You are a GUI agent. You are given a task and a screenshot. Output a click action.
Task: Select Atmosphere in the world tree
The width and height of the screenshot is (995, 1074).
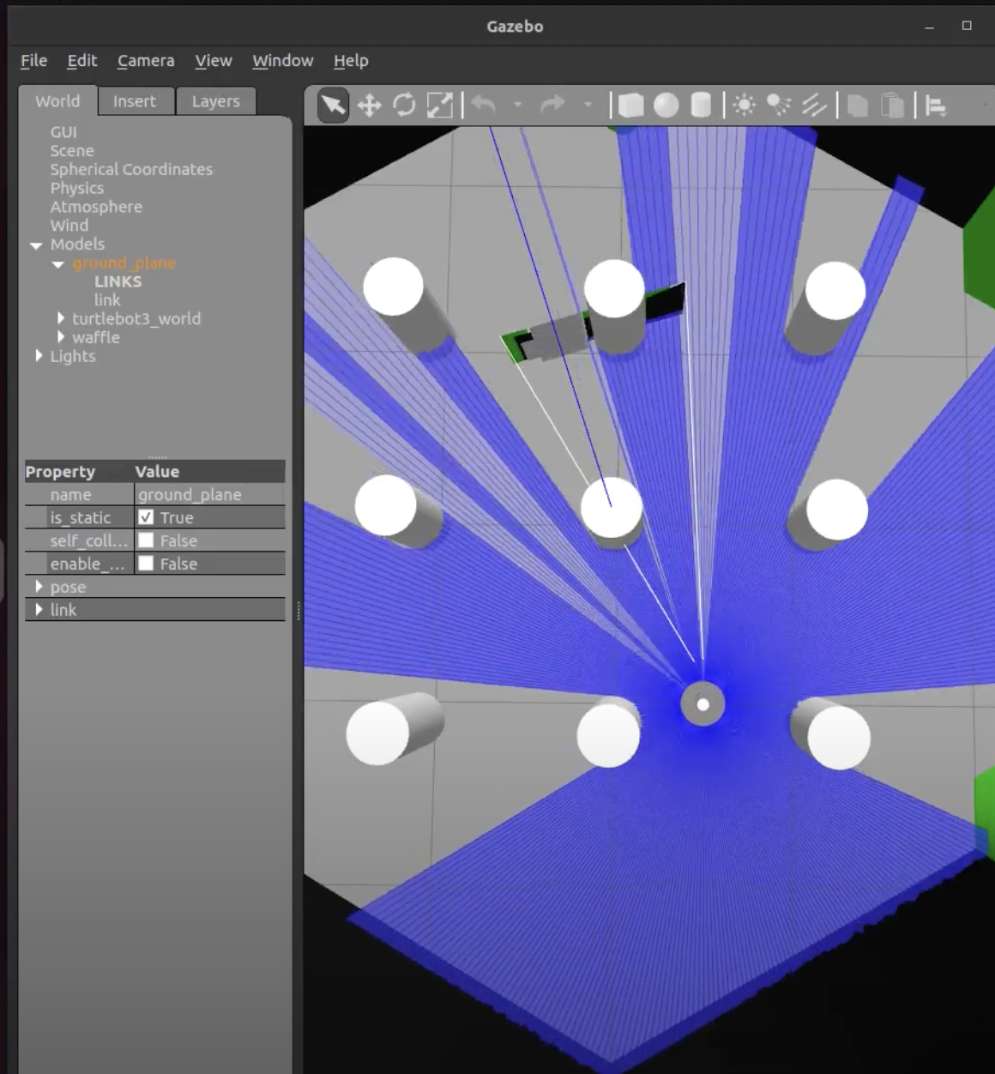pos(96,207)
